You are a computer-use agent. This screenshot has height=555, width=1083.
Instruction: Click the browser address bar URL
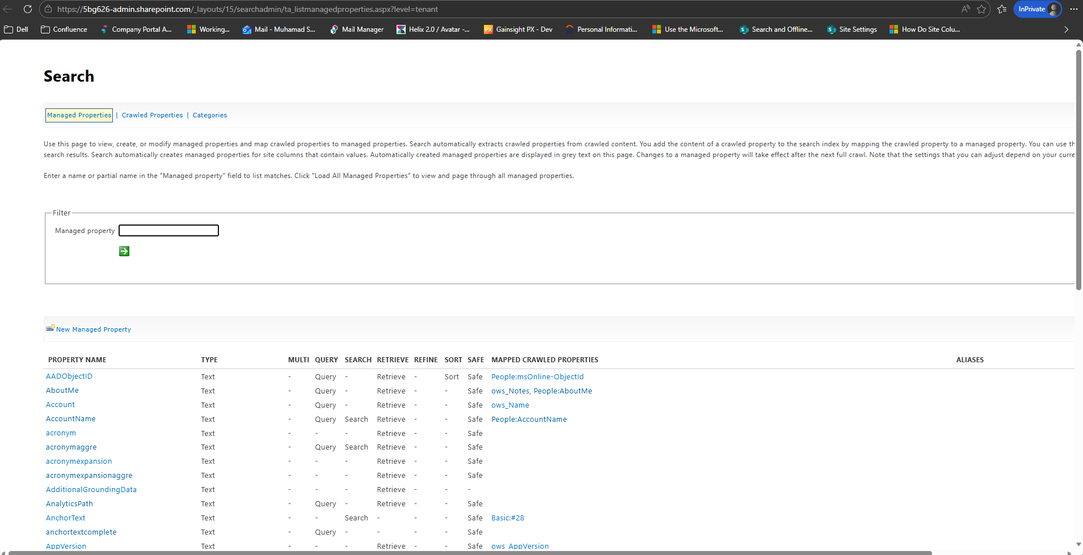pos(247,9)
